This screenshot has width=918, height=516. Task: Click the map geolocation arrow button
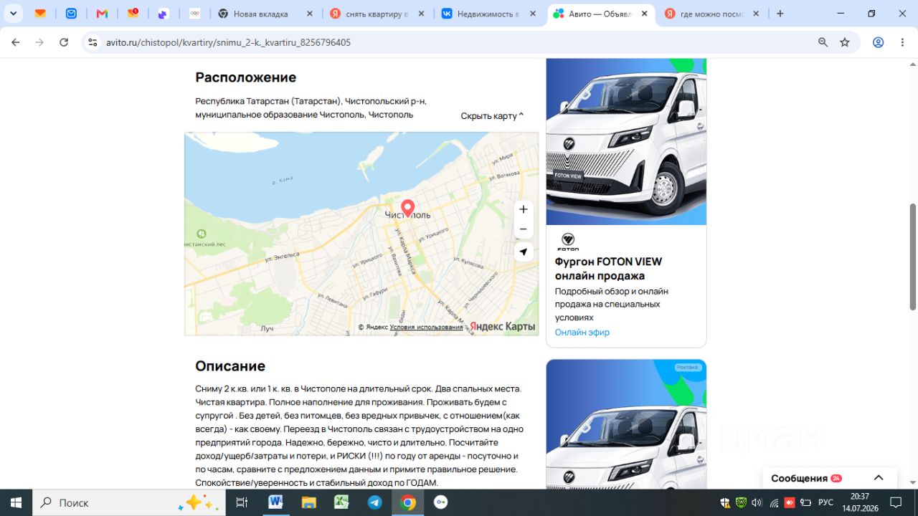[524, 252]
